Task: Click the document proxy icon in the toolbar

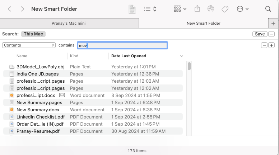Action: click(132, 9)
